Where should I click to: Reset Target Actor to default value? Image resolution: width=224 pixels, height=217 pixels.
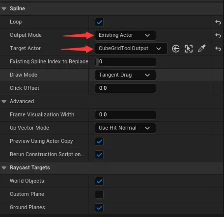point(218,49)
